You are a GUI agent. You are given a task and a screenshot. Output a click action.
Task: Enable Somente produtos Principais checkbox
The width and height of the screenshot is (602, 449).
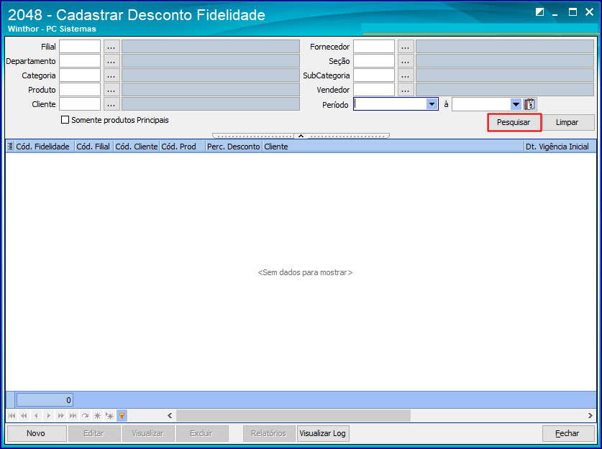[x=65, y=120]
